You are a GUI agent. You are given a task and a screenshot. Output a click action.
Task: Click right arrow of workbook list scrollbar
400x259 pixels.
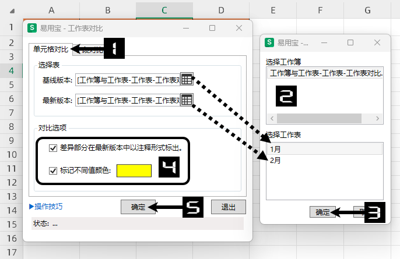pos(378,118)
